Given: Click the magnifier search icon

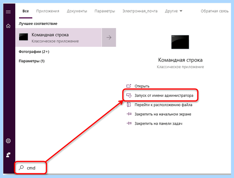Looking at the screenshot, I should pyautogui.click(x=21, y=168).
